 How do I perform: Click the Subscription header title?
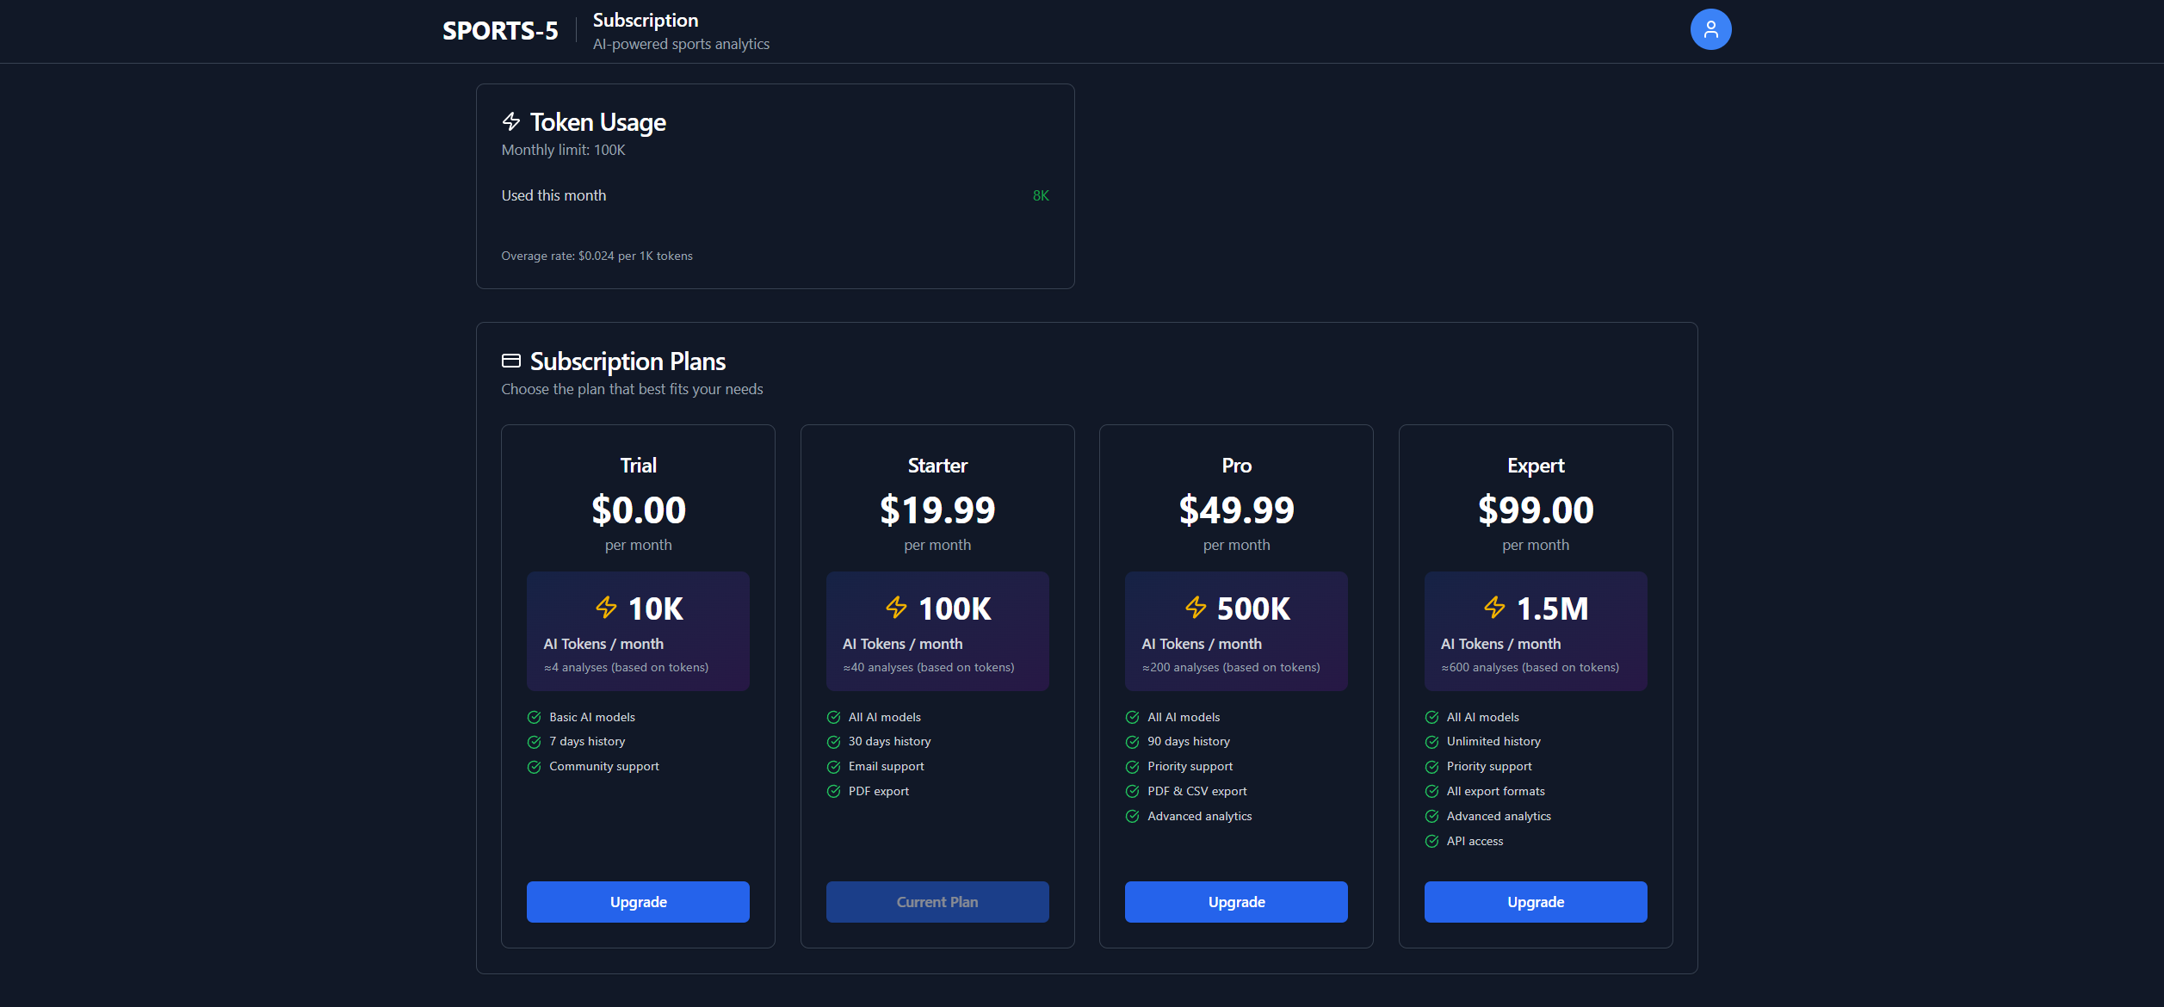(x=646, y=20)
